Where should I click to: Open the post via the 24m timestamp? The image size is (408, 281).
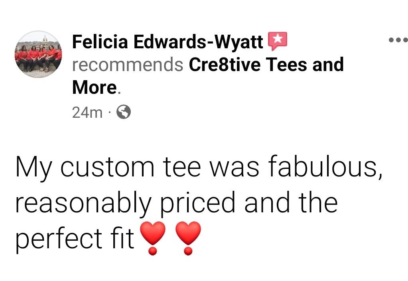tap(87, 113)
